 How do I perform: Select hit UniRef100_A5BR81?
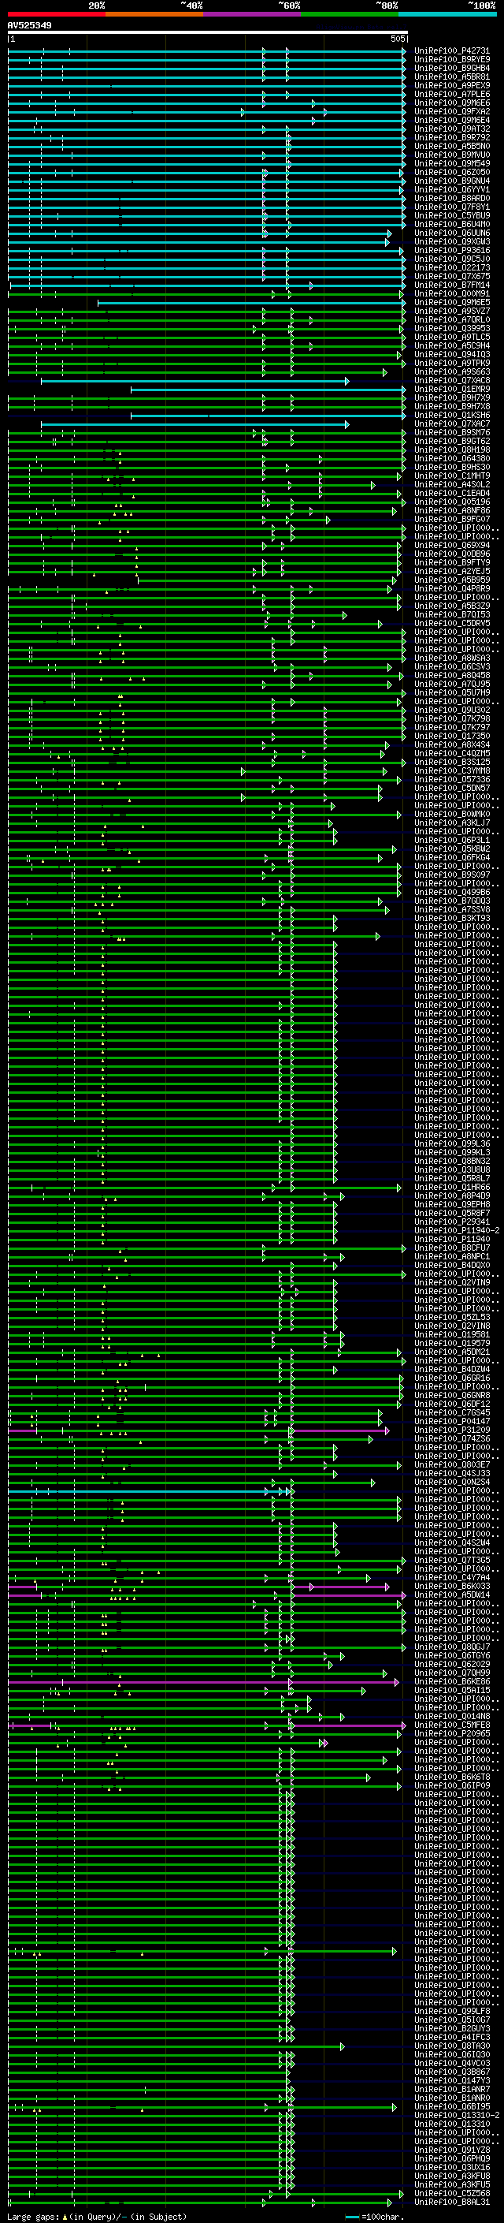pyautogui.click(x=452, y=76)
